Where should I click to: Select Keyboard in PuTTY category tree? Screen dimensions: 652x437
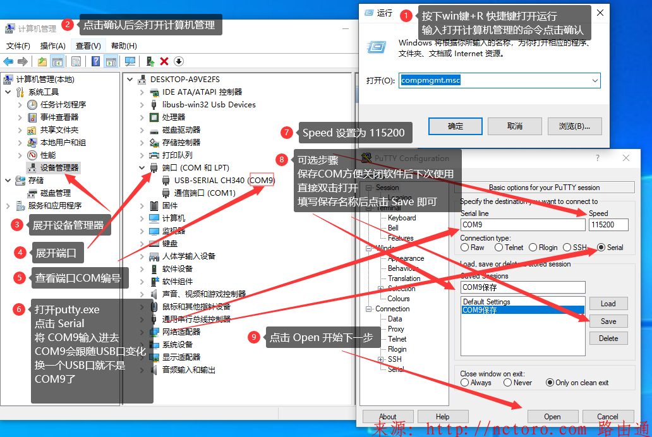pos(402,218)
